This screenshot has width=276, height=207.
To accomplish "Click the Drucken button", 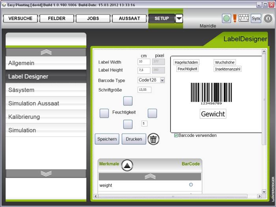I will click(134, 139).
